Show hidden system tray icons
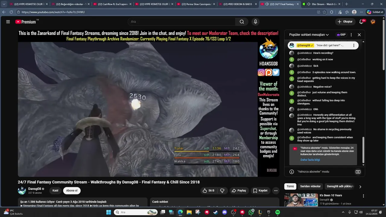Screen dimensions: 386x217 click(343, 212)
